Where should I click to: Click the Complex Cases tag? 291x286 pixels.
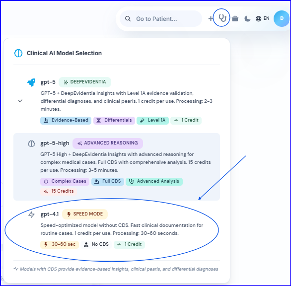pyautogui.click(x=65, y=182)
